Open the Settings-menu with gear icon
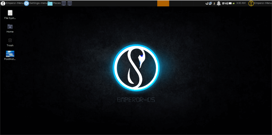The image size is (272, 135). pos(36,3)
